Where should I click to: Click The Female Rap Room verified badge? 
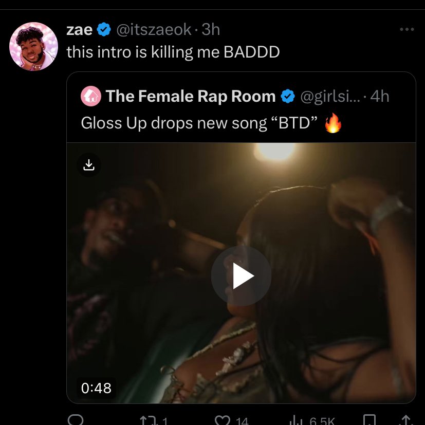click(x=288, y=96)
